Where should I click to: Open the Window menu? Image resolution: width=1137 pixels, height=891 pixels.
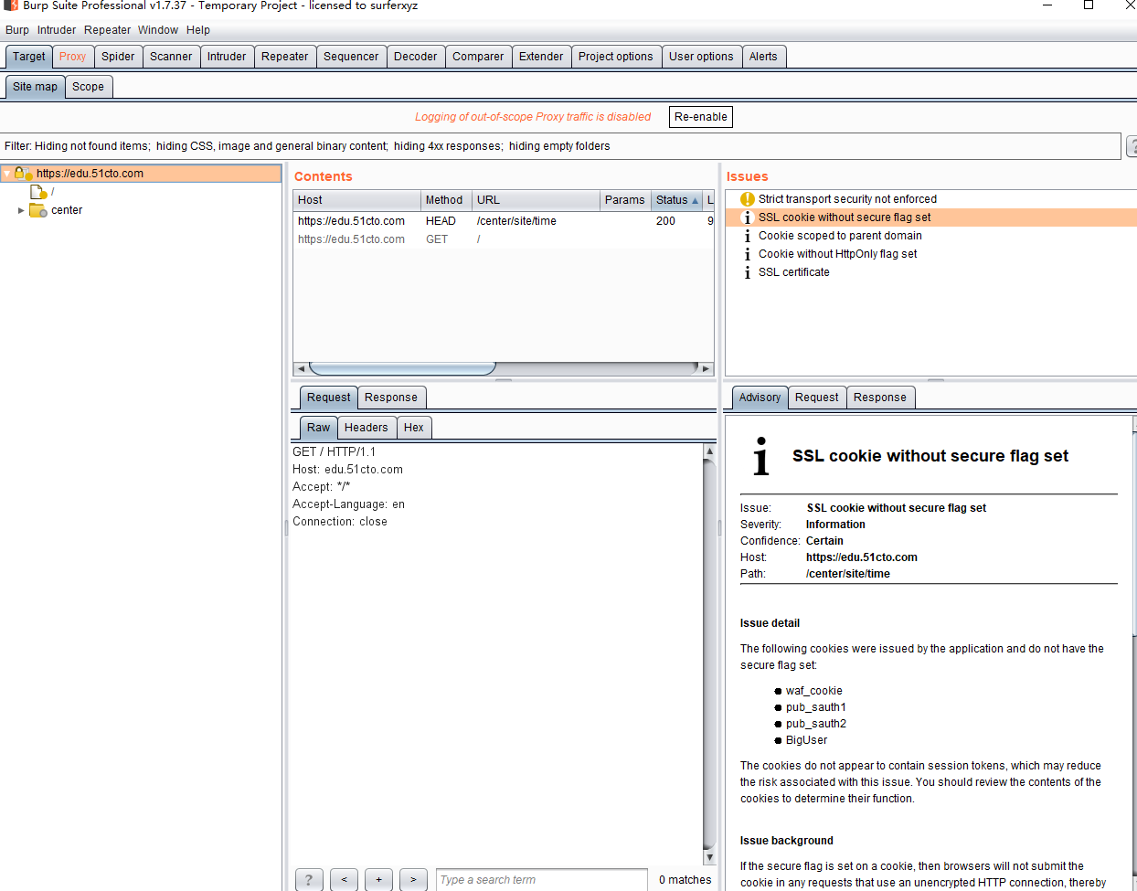[158, 30]
